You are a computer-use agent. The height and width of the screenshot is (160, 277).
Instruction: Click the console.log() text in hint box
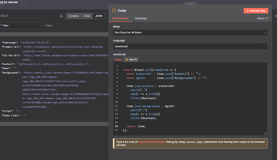[x=194, y=142]
